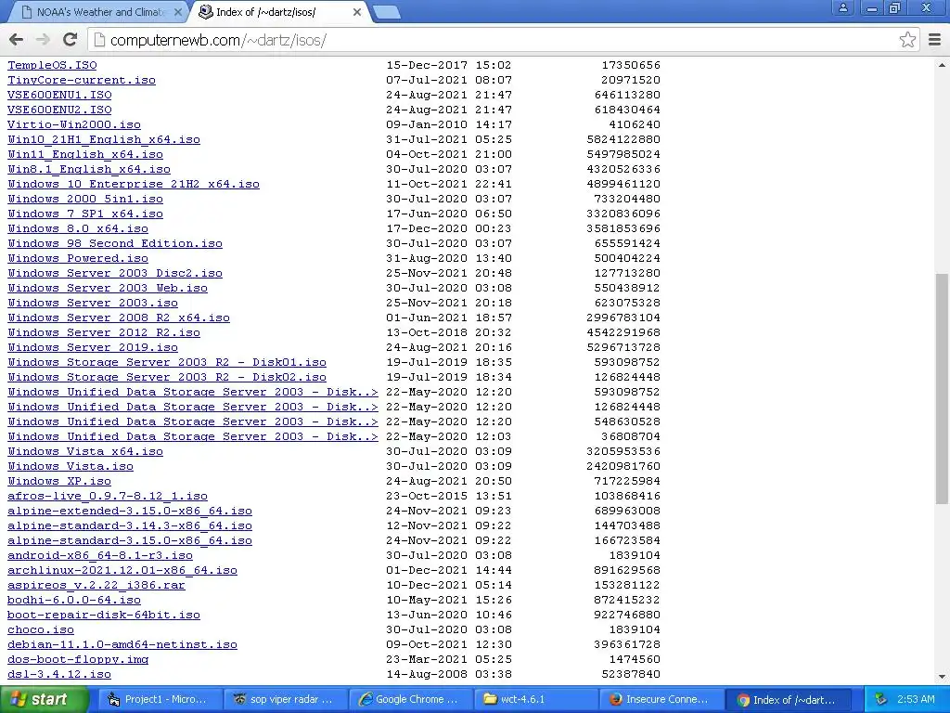
Task: Open Windows Storage Server 2003 R2 Disk01.iso
Action: point(167,362)
